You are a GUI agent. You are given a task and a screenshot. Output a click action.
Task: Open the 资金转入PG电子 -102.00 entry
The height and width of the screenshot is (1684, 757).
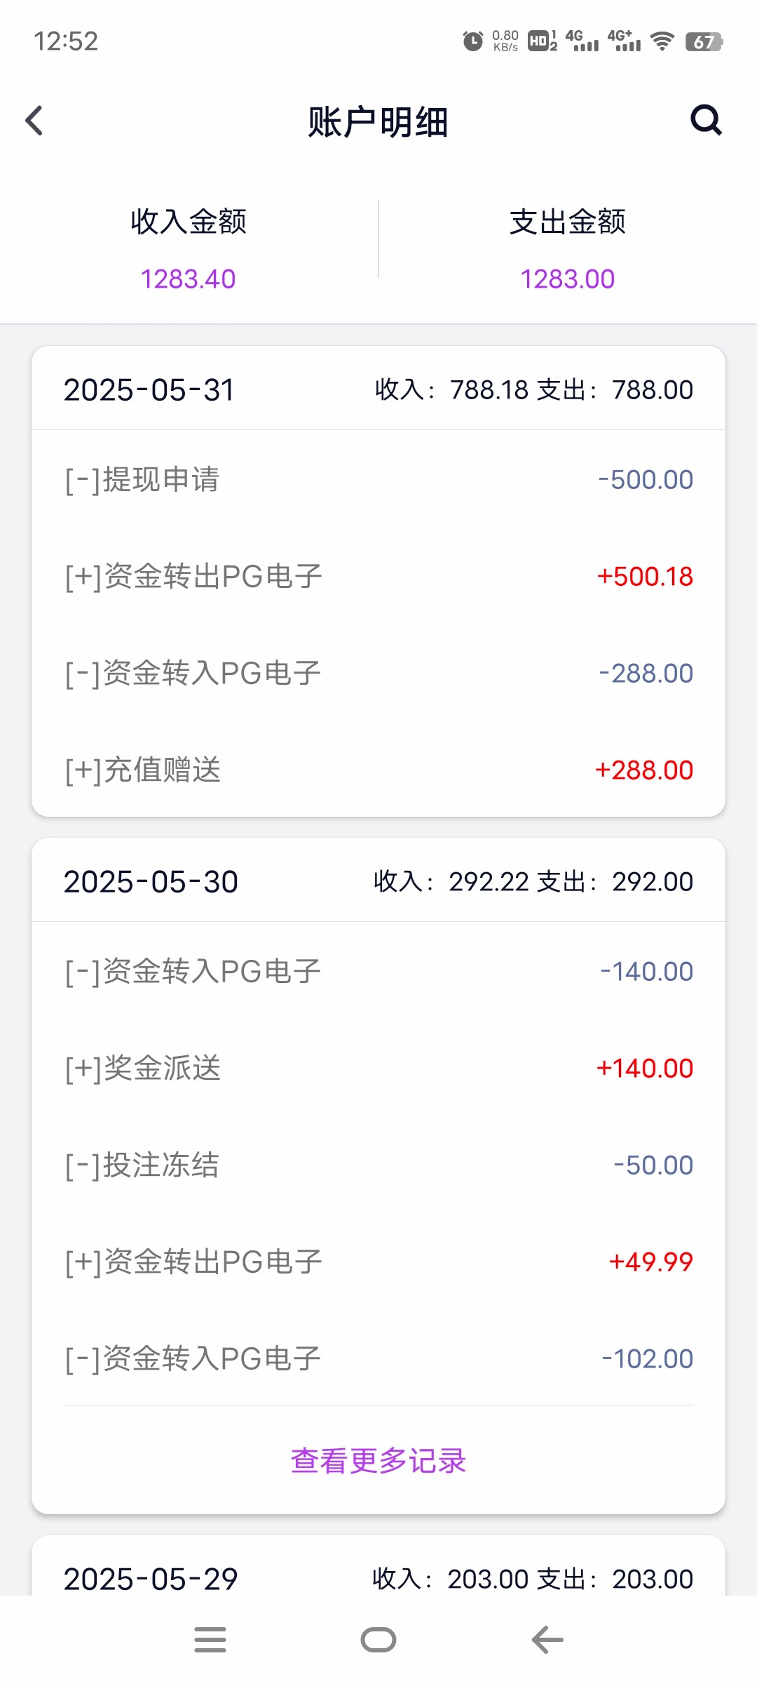(378, 1359)
